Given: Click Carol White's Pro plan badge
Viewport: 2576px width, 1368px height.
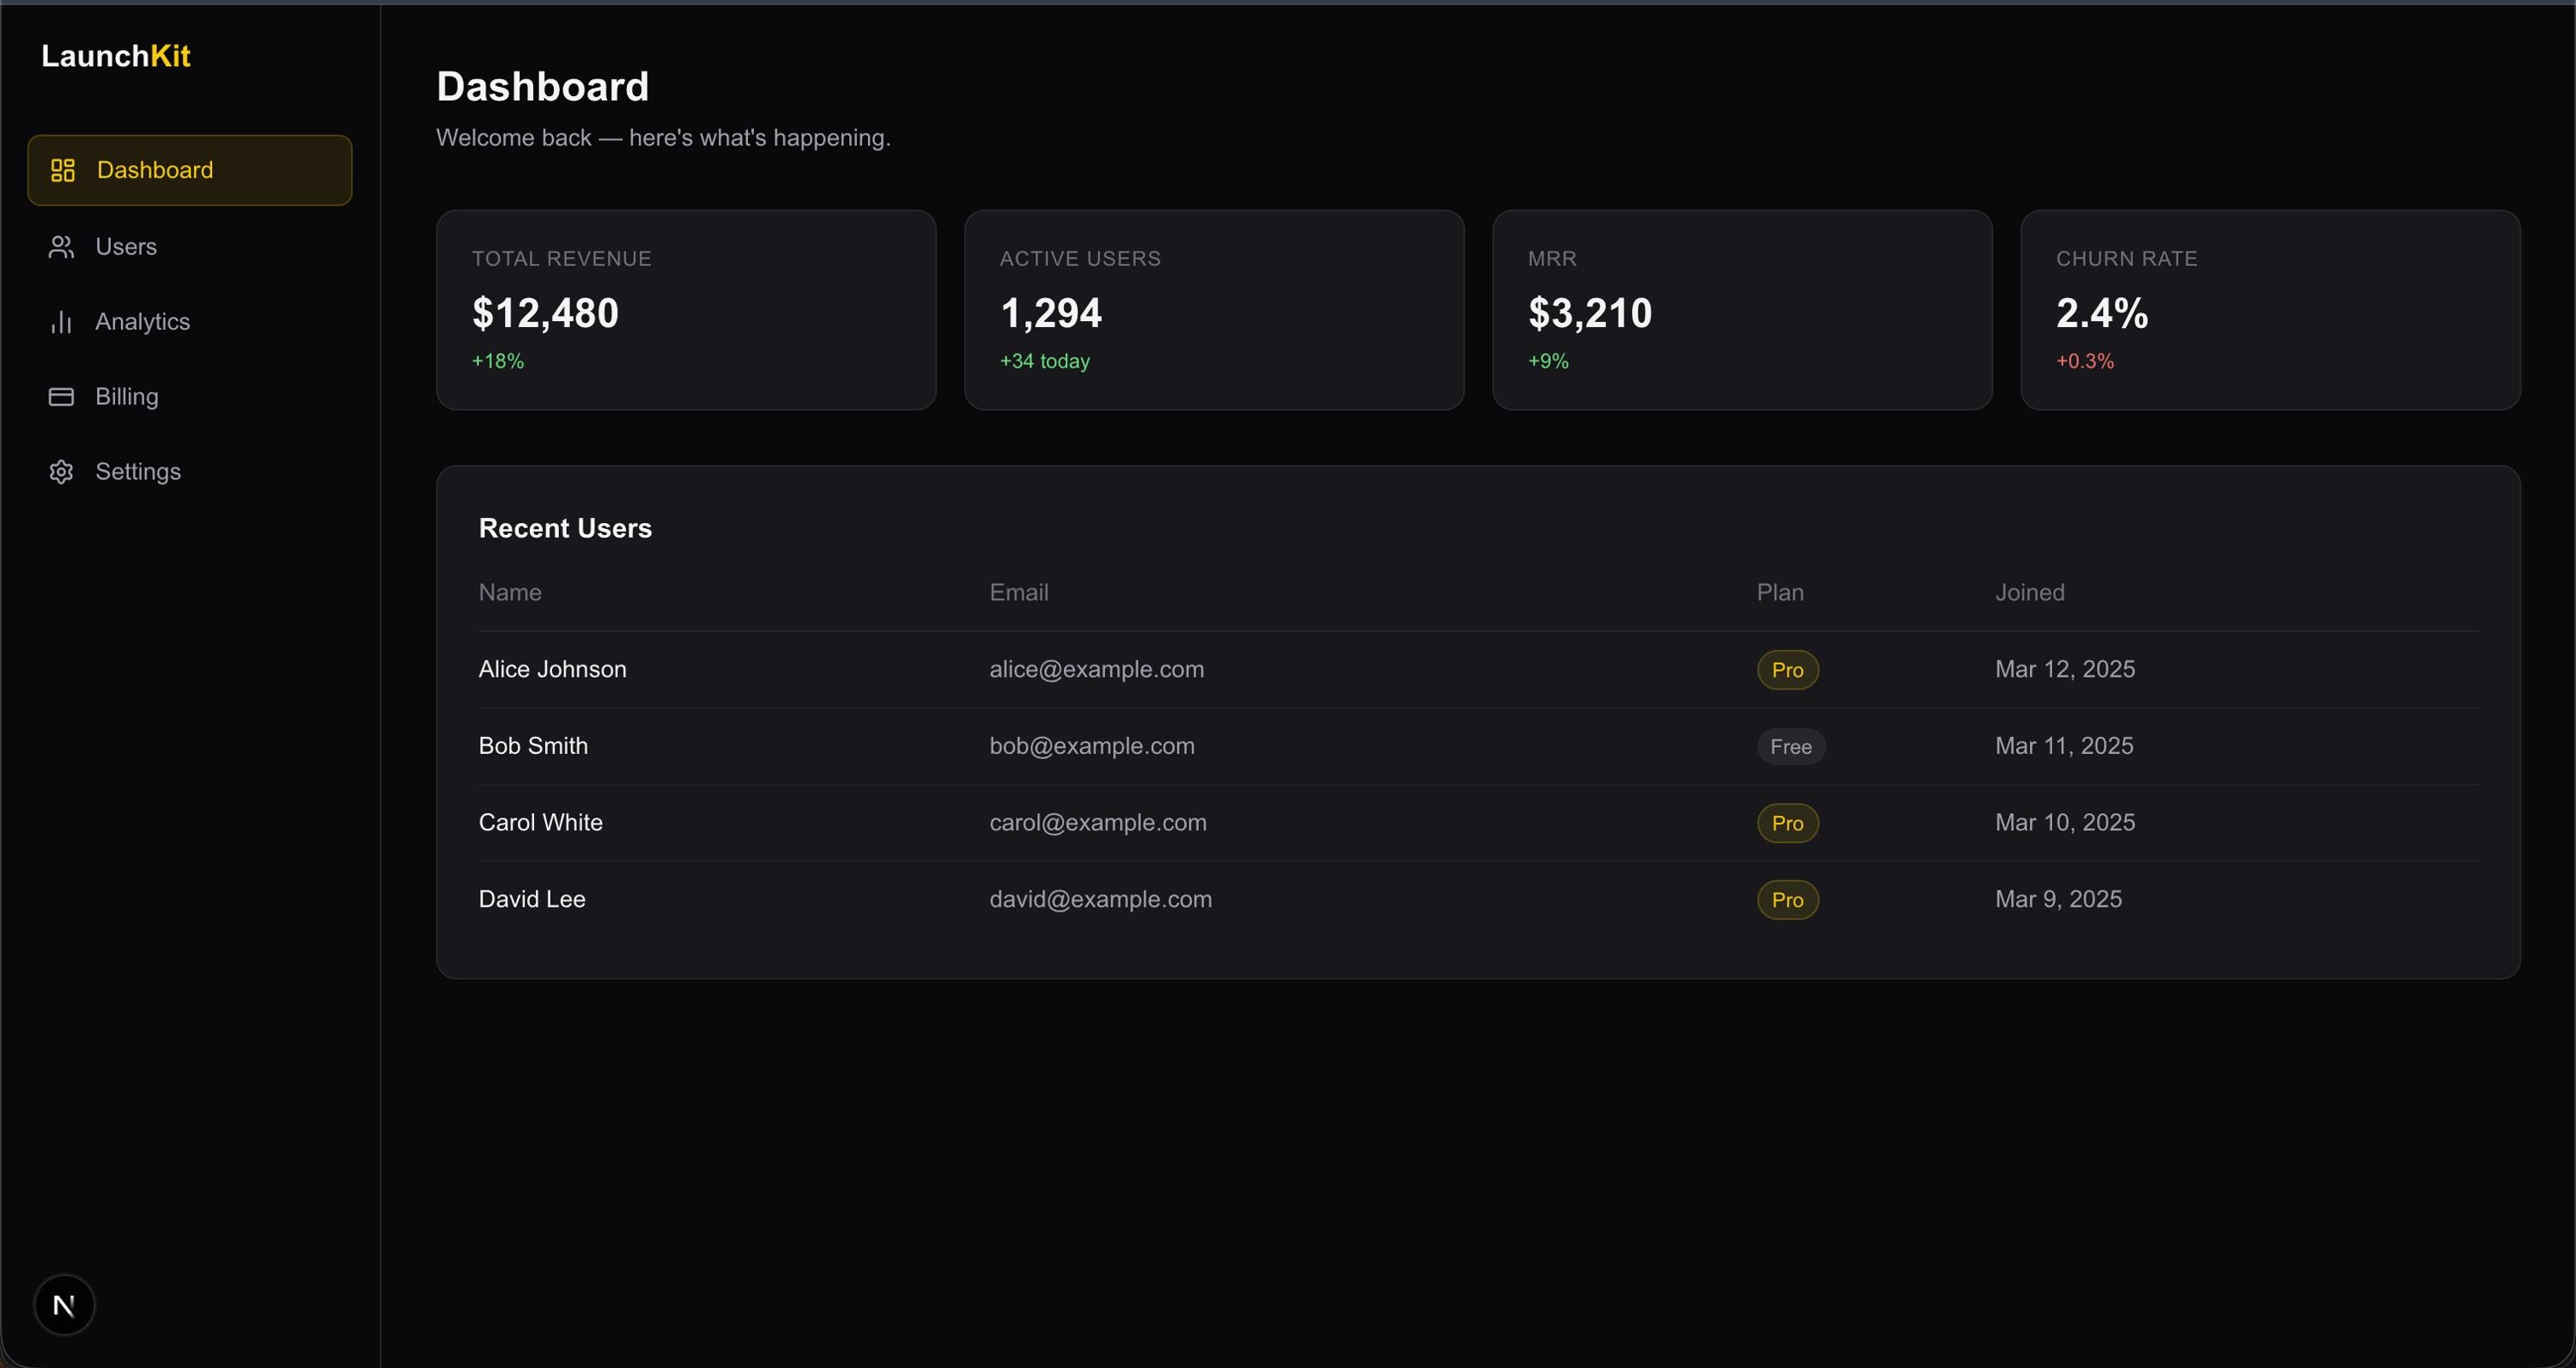Looking at the screenshot, I should [1788, 823].
